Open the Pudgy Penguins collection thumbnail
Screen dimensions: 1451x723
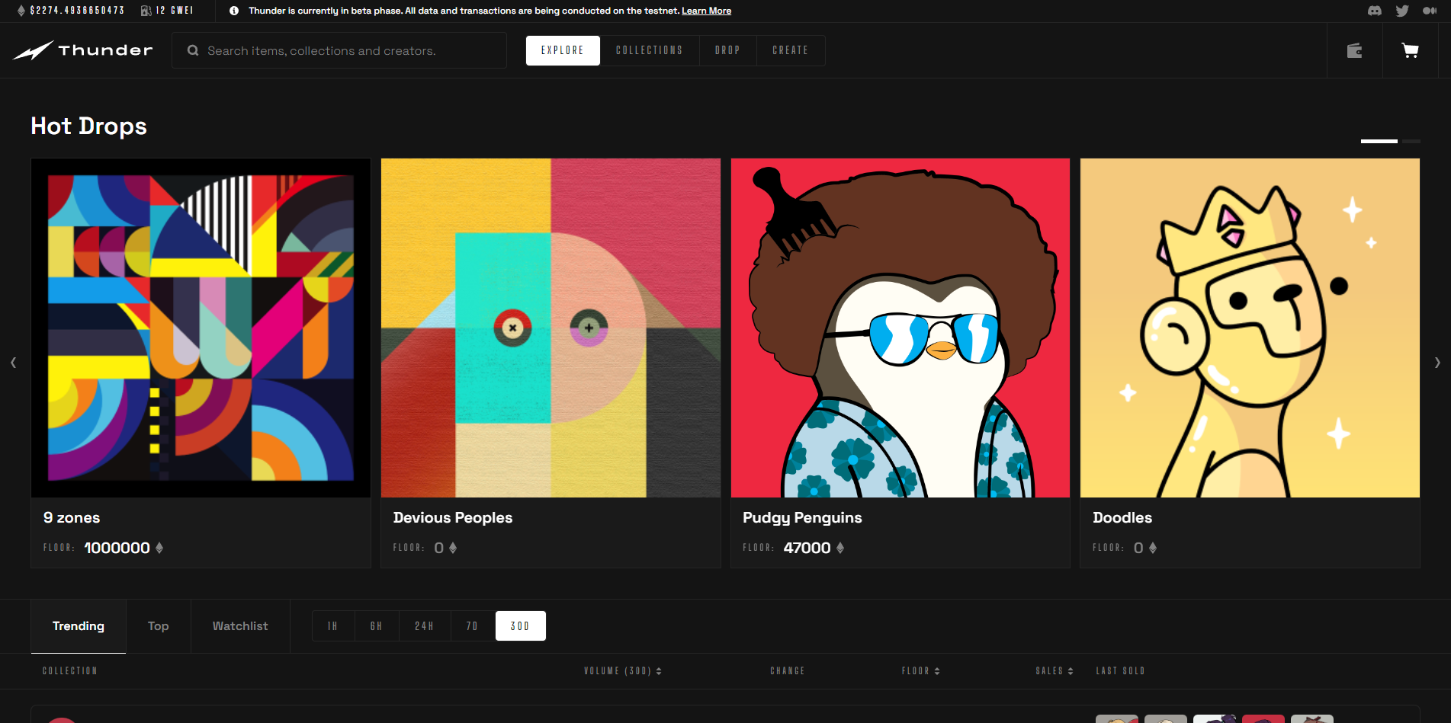click(900, 328)
